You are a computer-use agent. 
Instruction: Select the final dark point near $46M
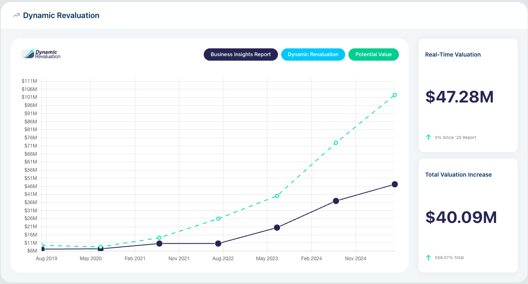[394, 184]
